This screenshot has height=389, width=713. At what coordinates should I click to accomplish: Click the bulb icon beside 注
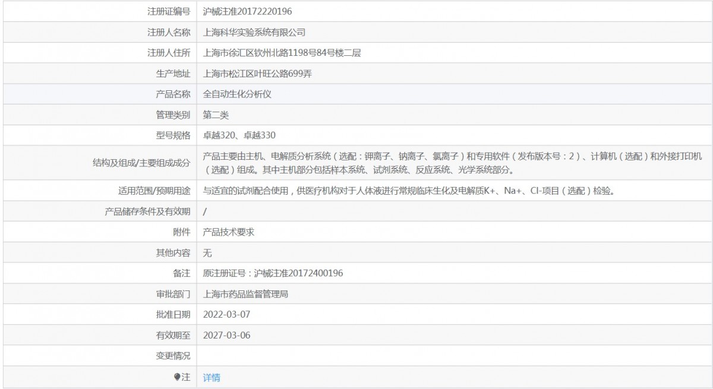pos(176,377)
